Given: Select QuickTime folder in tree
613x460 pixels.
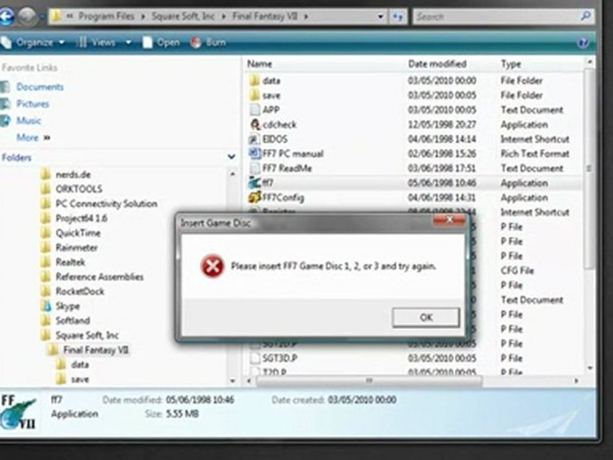Looking at the screenshot, I should [x=78, y=233].
